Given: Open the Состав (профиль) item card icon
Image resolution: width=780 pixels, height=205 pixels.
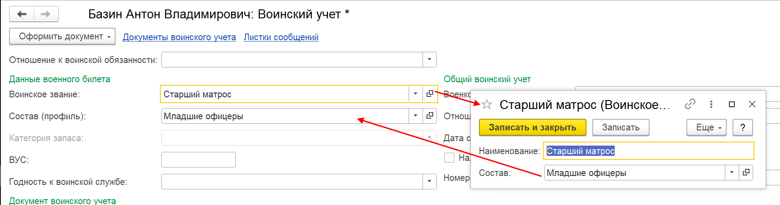Looking at the screenshot, I should click(430, 116).
